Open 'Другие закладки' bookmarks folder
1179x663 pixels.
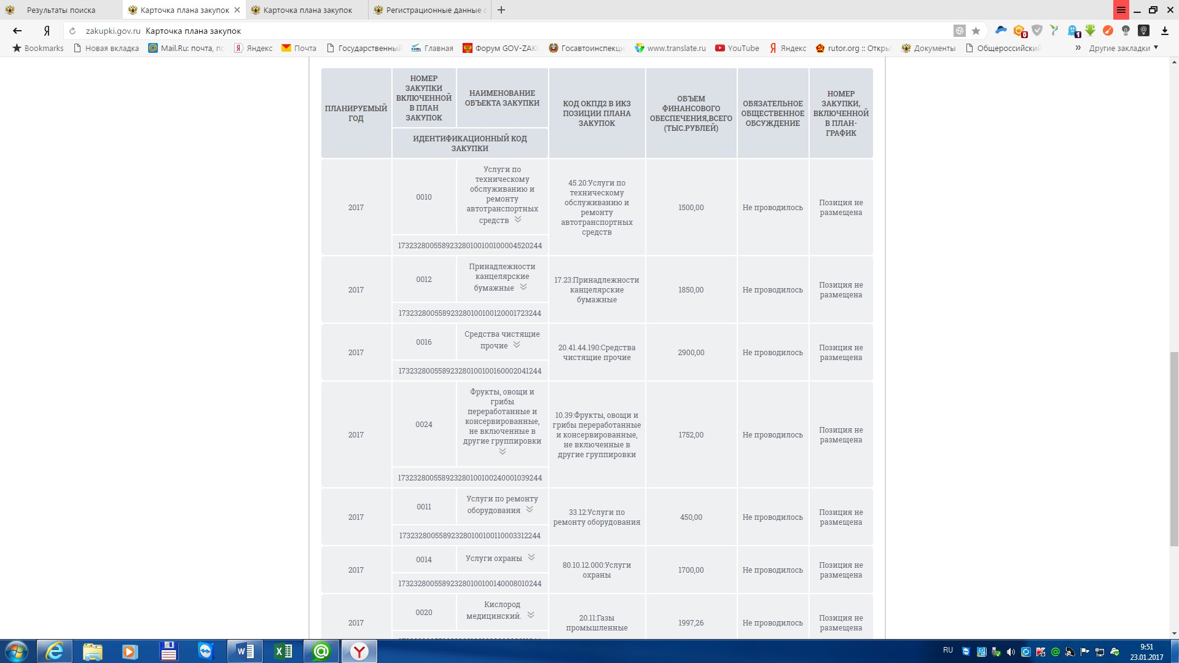(1123, 48)
